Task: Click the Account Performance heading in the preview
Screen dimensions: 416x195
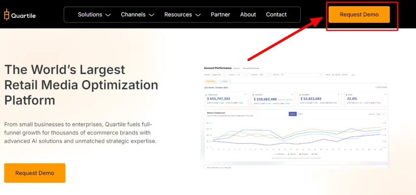Action: [218, 68]
